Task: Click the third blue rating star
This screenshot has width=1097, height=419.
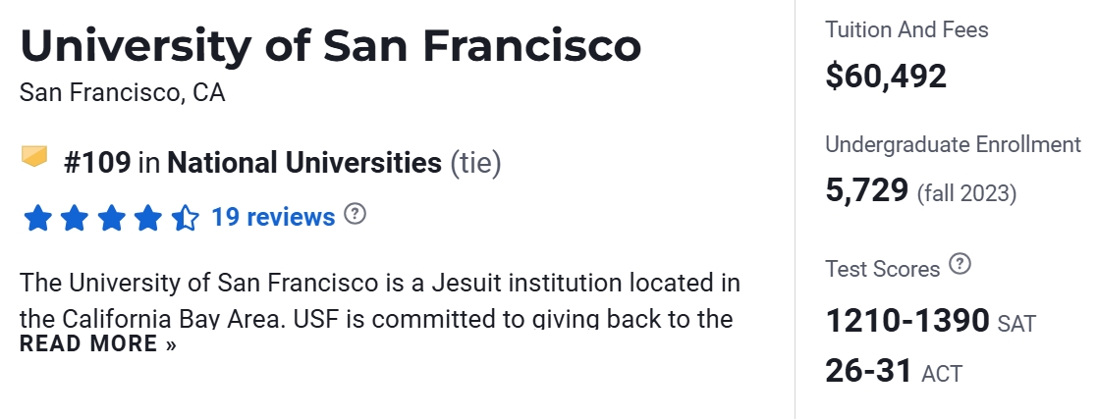Action: pyautogui.click(x=111, y=217)
